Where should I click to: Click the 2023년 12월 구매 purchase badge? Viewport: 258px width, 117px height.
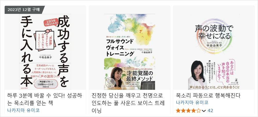pos(25,10)
